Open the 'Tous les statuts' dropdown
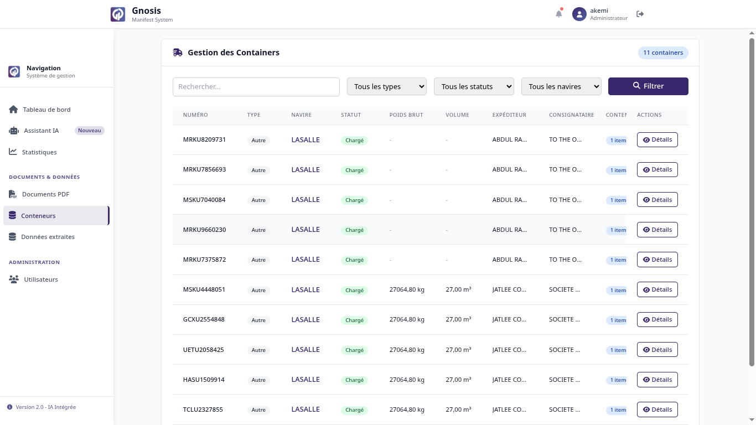Image resolution: width=756 pixels, height=425 pixels. point(474,86)
